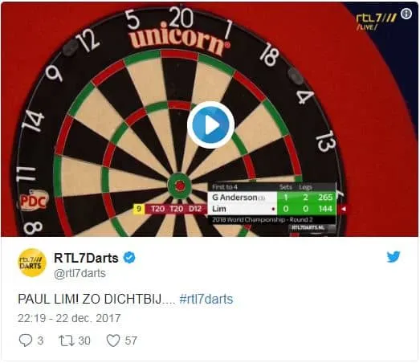Click the like count of 57
Screen dimensions: 420x363
[x=131, y=341]
